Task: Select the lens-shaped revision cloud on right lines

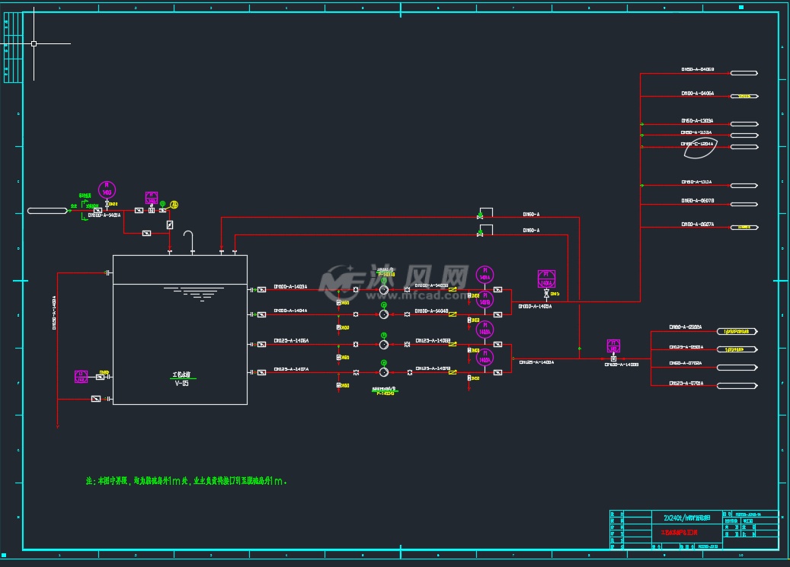Action: tap(700, 148)
